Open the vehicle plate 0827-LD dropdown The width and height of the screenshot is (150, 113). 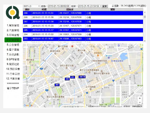pos(31,6)
